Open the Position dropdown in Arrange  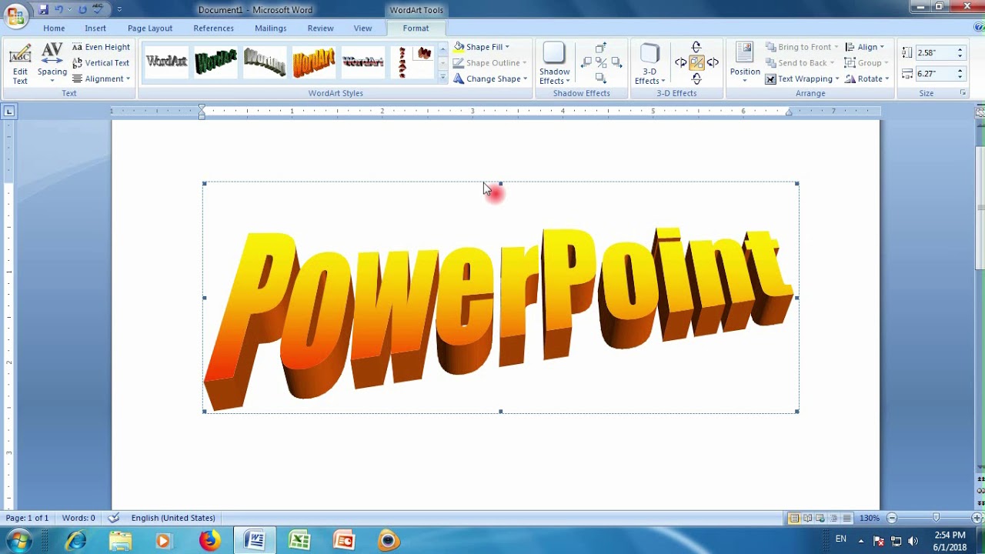coord(745,64)
